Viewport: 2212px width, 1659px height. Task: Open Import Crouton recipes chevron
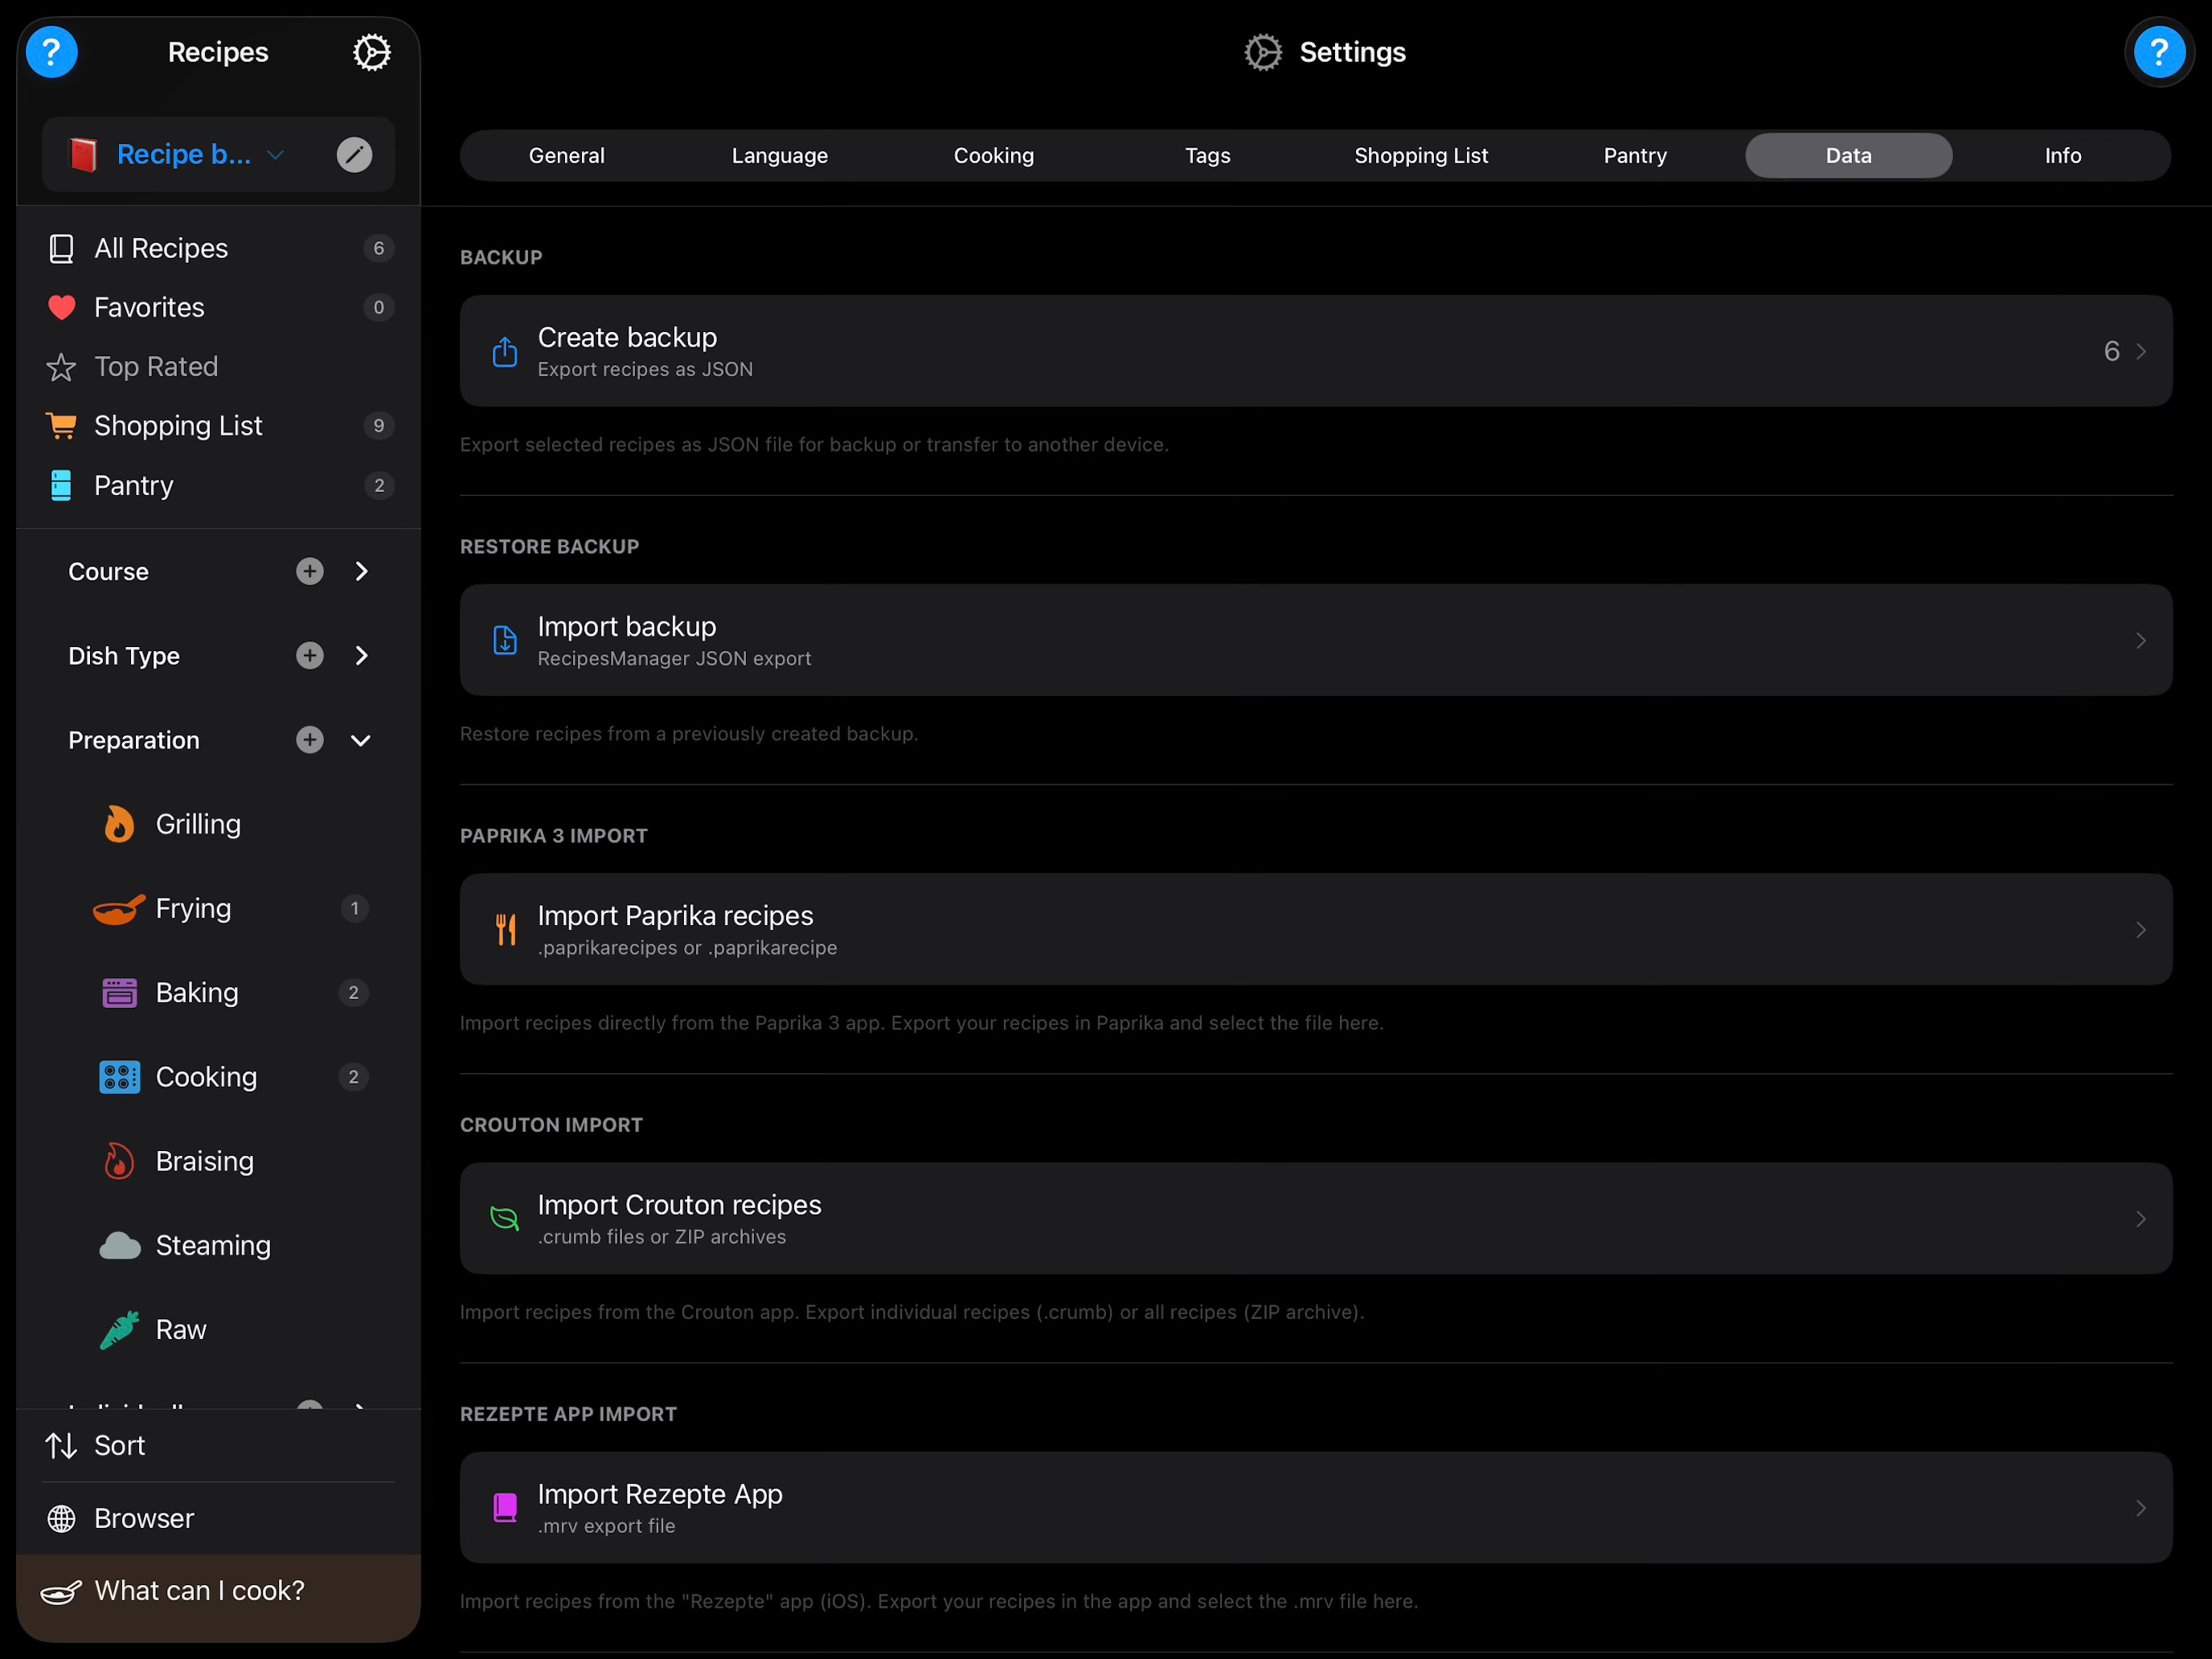point(2141,1219)
